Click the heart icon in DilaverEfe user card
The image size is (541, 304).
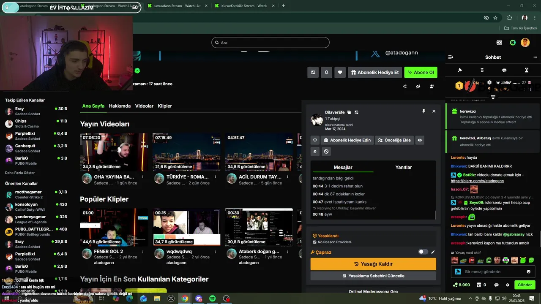coord(315,140)
